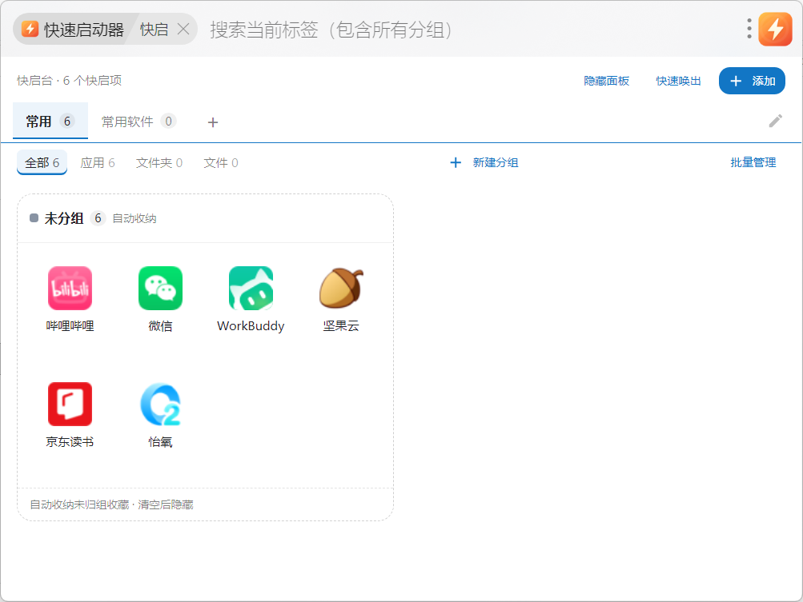The height and width of the screenshot is (602, 803).
Task: Open 批量管理 batch management
Action: [753, 162]
